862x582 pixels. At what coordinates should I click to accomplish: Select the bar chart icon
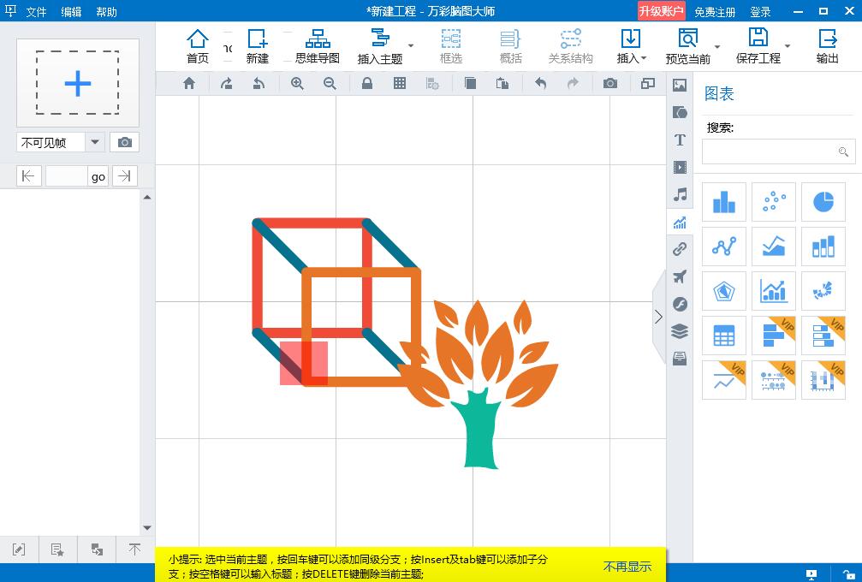[724, 202]
